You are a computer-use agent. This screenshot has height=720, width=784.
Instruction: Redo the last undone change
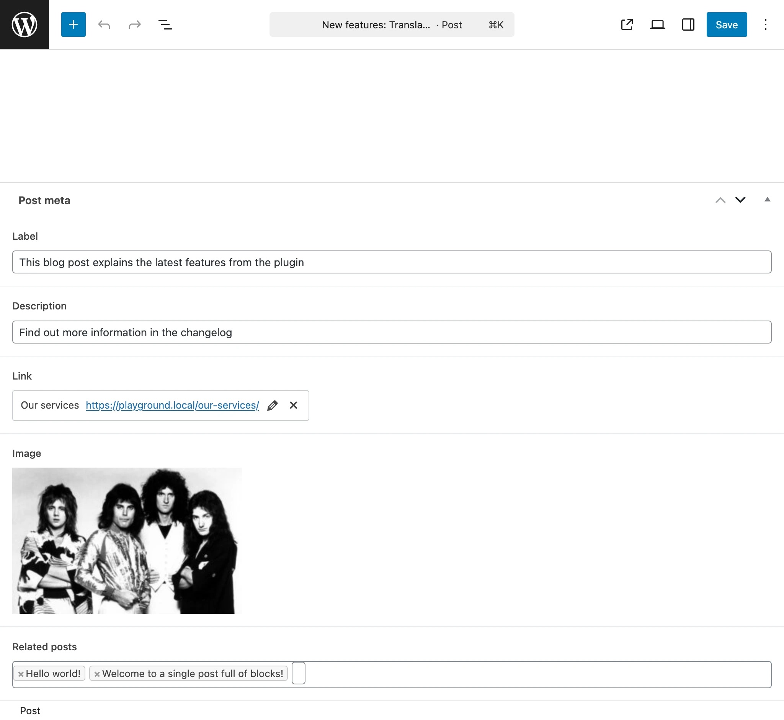point(134,25)
